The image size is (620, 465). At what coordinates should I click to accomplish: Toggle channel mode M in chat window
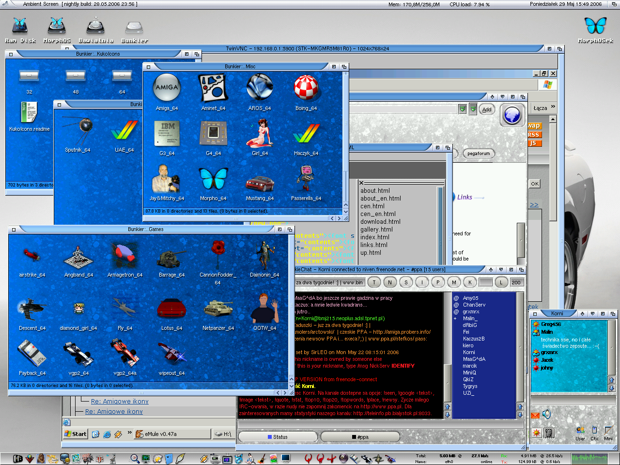454,282
